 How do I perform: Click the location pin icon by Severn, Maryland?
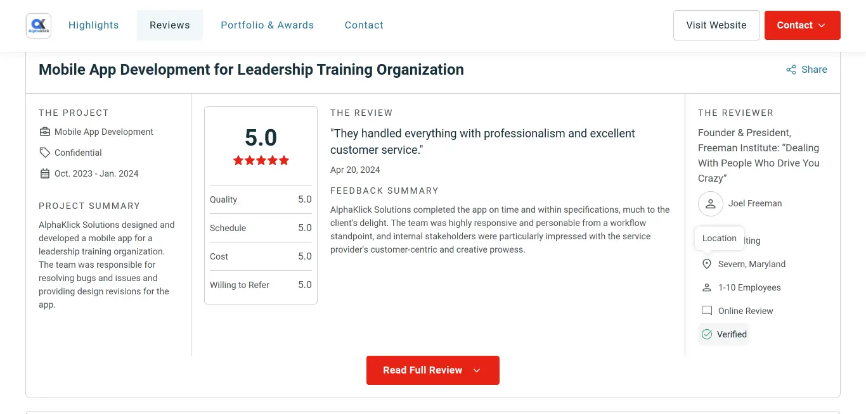(x=707, y=264)
